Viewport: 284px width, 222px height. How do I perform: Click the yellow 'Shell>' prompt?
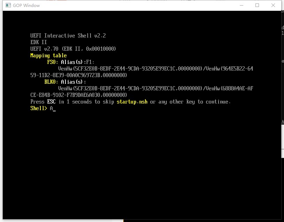tap(39, 108)
